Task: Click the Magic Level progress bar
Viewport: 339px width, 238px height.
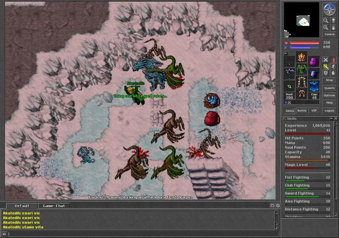Action: point(308,168)
